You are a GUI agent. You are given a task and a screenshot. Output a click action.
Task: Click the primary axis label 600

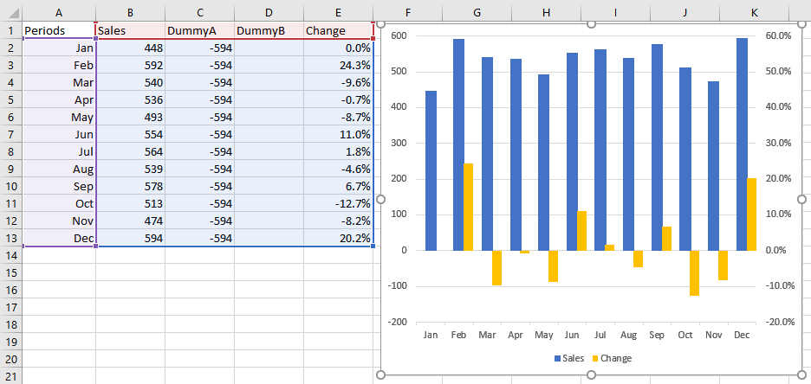(397, 35)
